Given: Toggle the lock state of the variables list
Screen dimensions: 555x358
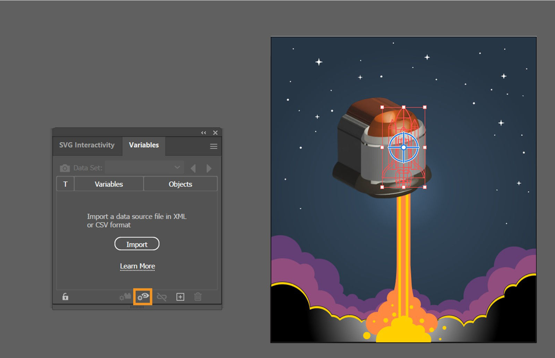Looking at the screenshot, I should tap(65, 297).
